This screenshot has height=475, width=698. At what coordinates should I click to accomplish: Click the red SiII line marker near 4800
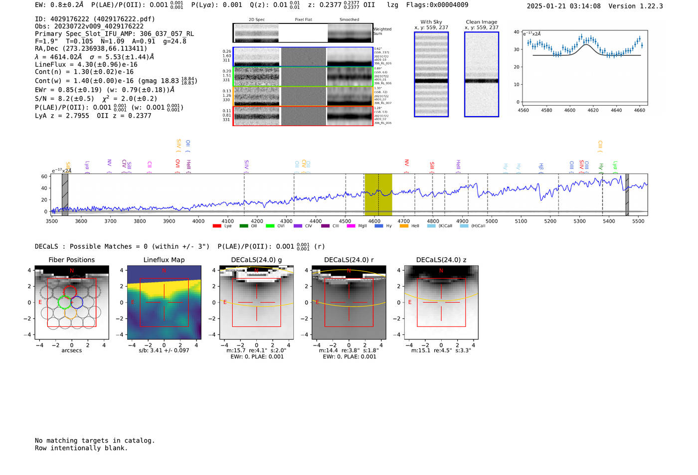[432, 167]
